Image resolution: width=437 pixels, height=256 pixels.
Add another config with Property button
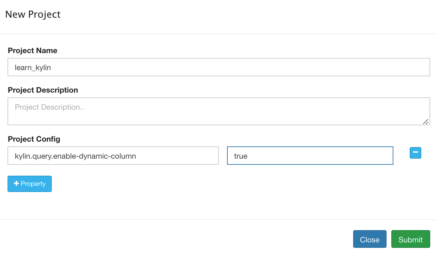click(x=30, y=184)
